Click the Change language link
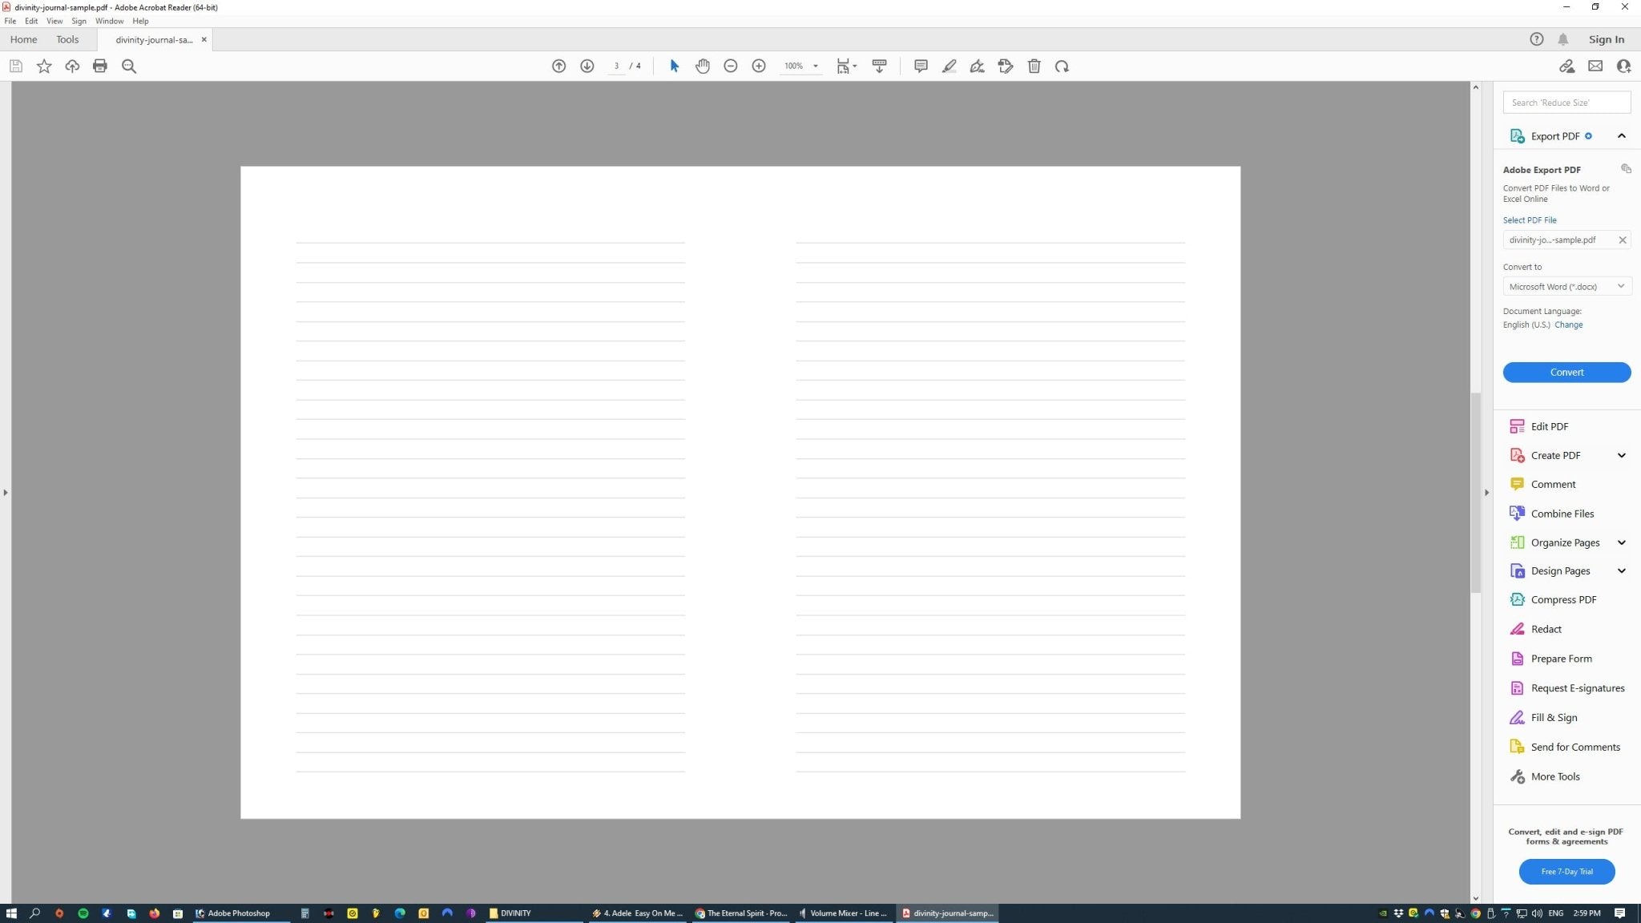Image resolution: width=1641 pixels, height=923 pixels. point(1568,325)
